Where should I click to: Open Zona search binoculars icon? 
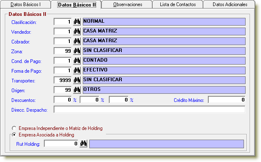click(x=77, y=51)
